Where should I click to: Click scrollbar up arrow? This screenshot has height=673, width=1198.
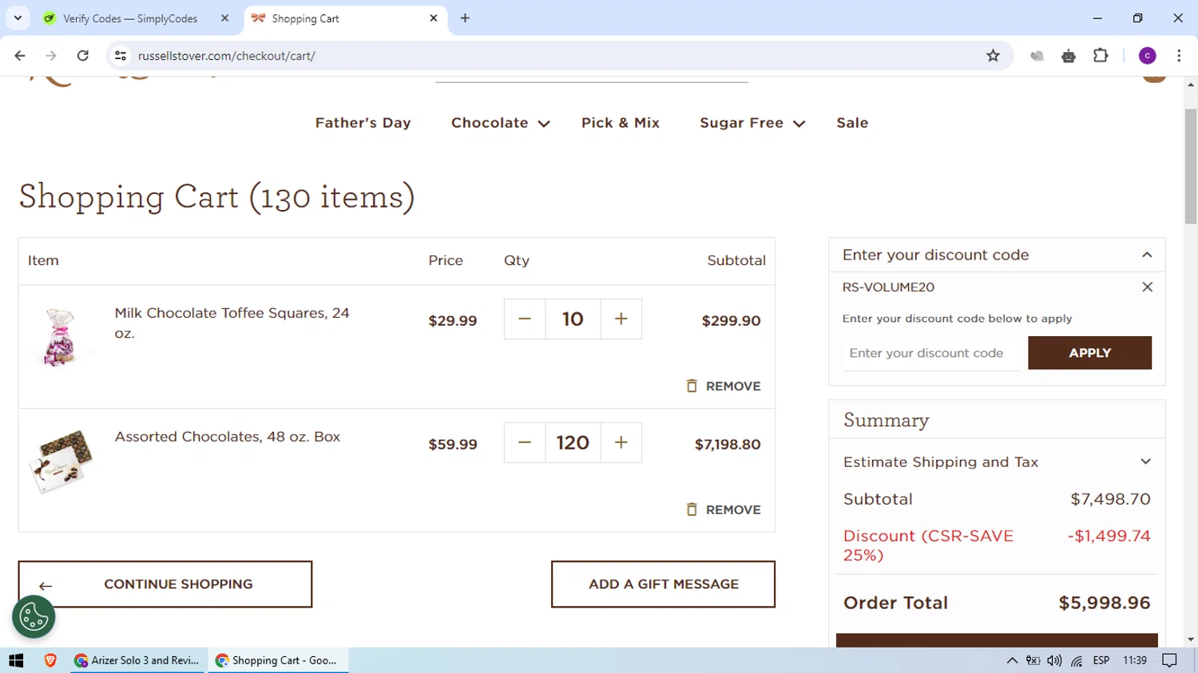click(x=1191, y=84)
